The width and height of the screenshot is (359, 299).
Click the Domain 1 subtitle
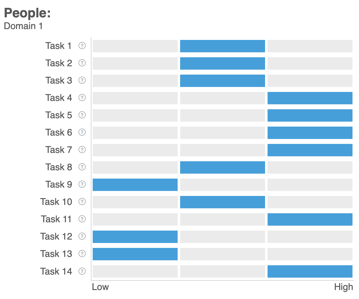pyautogui.click(x=23, y=26)
